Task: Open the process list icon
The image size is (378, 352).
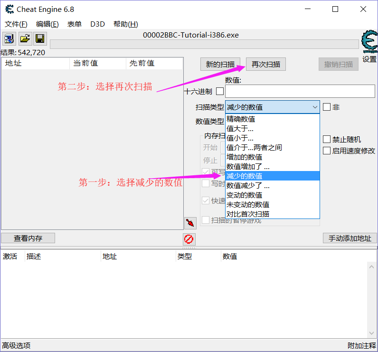Action: pos(9,38)
